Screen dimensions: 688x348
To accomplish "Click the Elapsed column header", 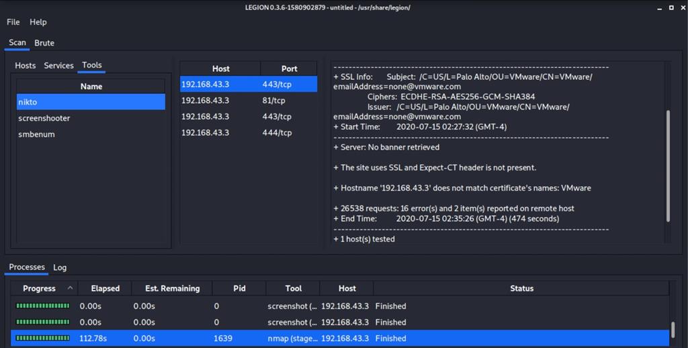I will (105, 288).
